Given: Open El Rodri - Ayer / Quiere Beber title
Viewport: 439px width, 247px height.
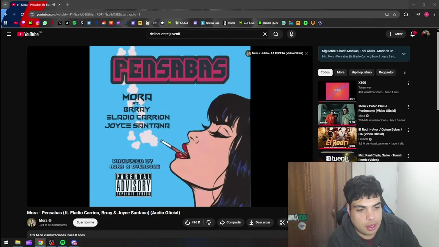Looking at the screenshot, I should (380, 132).
